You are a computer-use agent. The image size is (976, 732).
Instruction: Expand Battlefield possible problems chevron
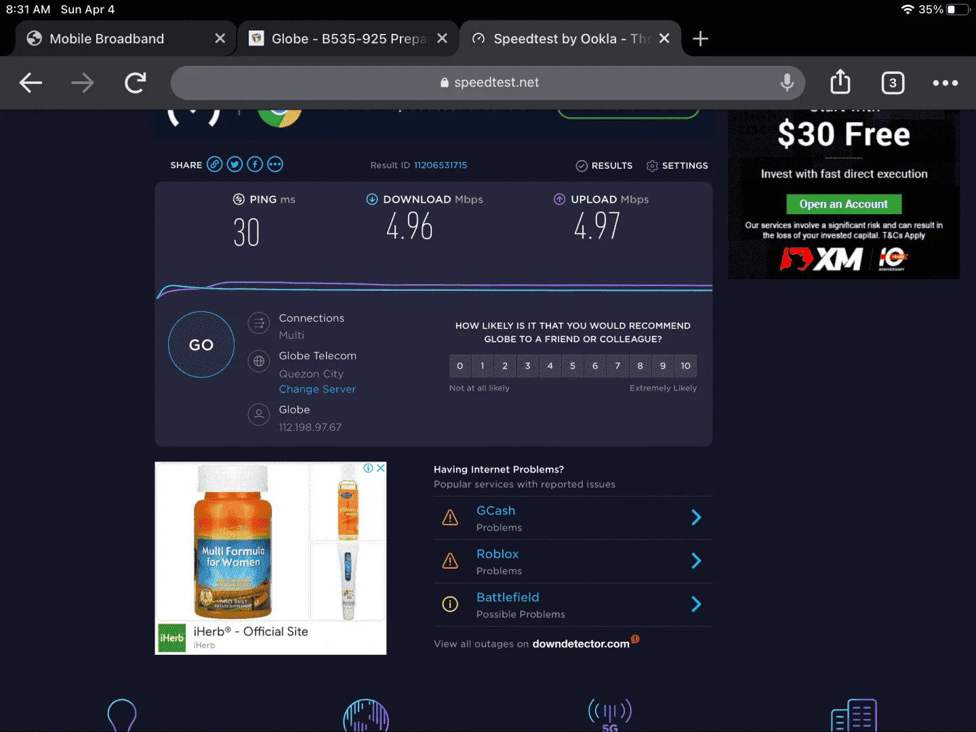point(696,604)
